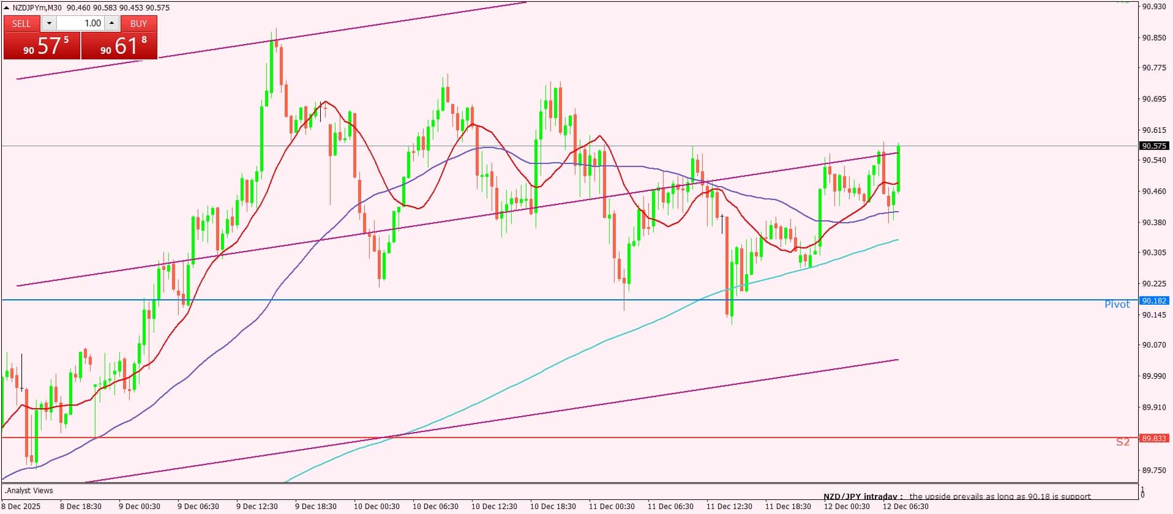The image size is (1173, 514).
Task: Click the 9 Dec 12:30 time label
Action: 257,506
